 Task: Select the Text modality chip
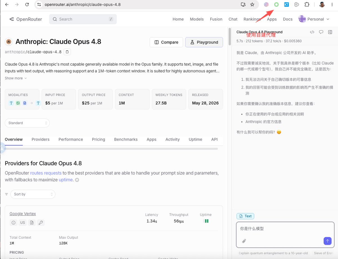click(x=245, y=216)
